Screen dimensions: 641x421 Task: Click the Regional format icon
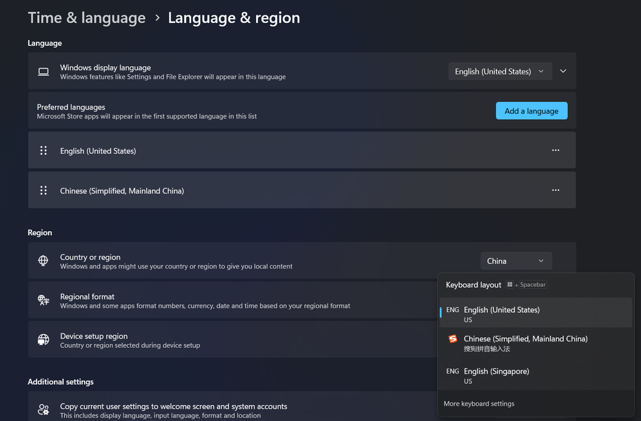[44, 300]
